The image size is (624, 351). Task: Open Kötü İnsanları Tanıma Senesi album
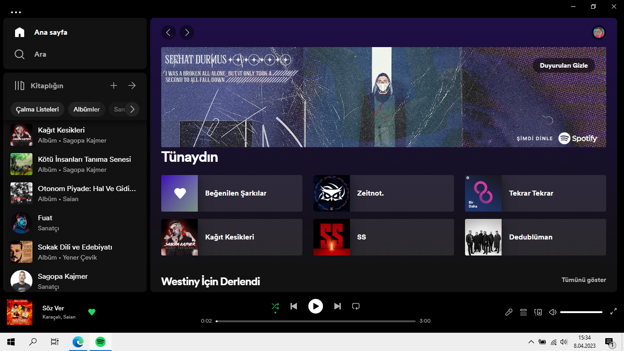coord(75,164)
